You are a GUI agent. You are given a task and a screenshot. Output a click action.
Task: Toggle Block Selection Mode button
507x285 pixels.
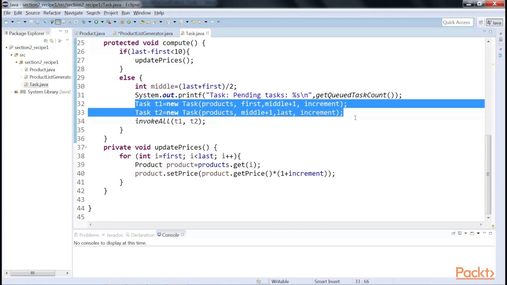click(x=70, y=22)
